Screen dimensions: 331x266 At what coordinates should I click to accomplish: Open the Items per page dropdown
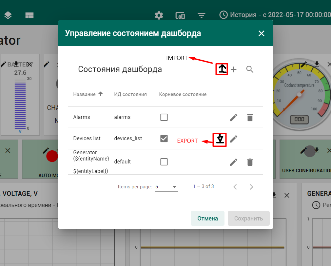pos(166,187)
